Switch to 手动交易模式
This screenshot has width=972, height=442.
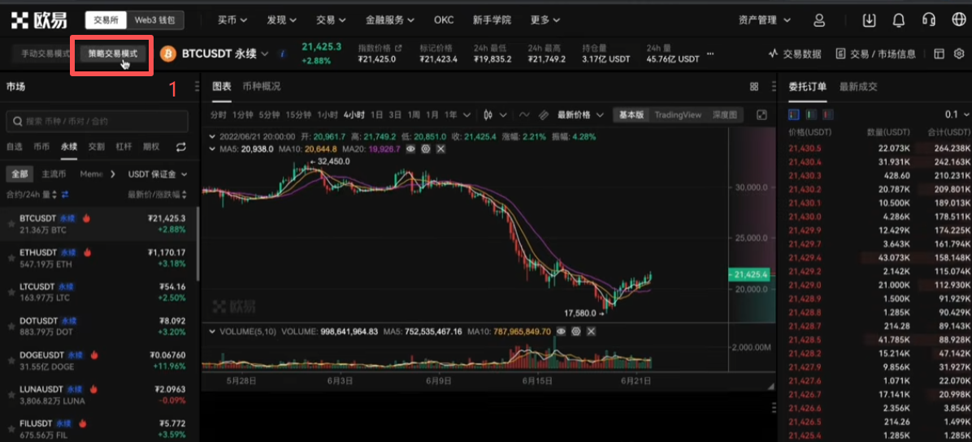[x=46, y=54]
